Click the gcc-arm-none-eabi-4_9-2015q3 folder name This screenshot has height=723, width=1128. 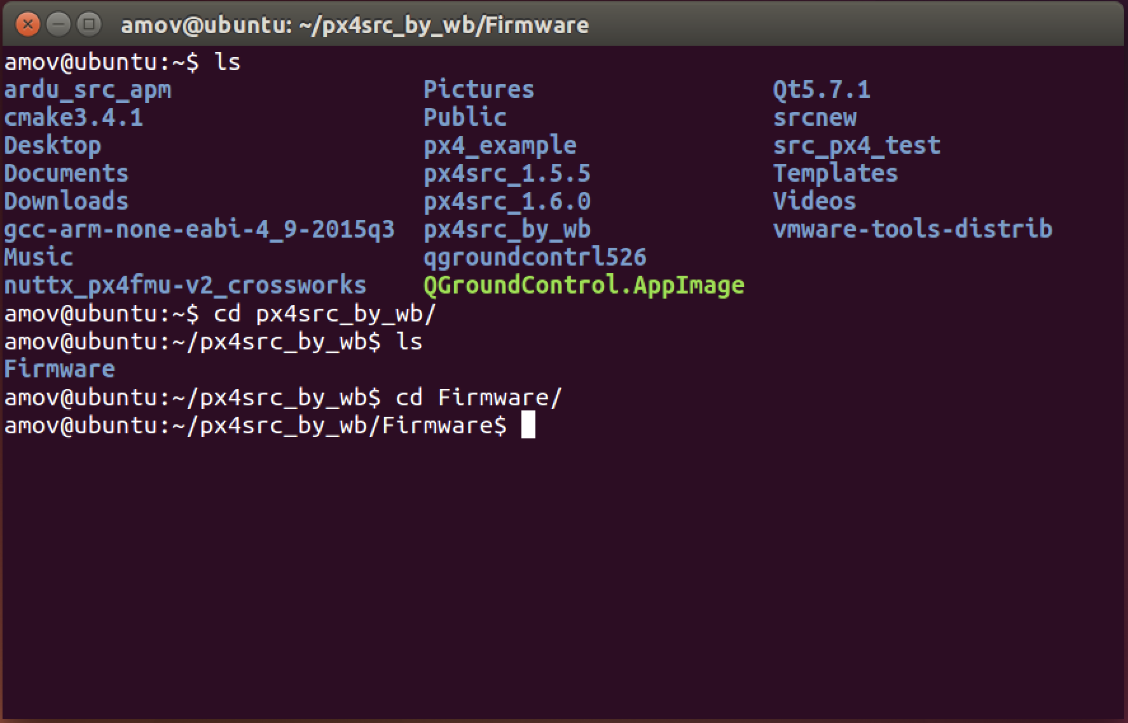tap(199, 229)
